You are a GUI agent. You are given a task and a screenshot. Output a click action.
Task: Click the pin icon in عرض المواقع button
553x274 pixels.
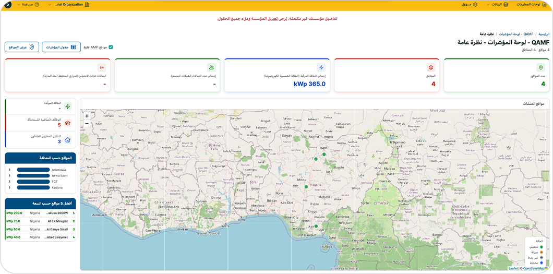pyautogui.click(x=32, y=47)
